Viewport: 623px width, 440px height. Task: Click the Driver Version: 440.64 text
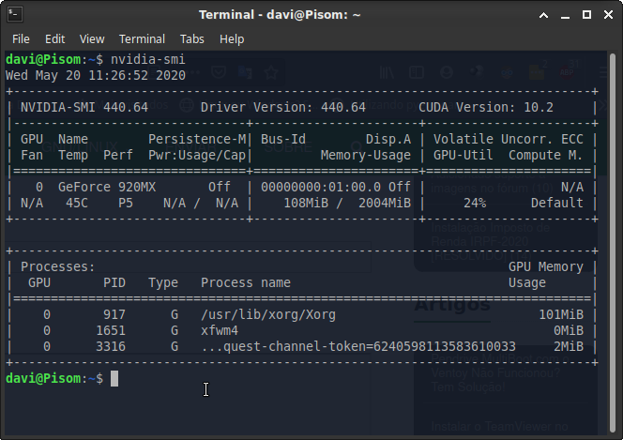tap(283, 107)
